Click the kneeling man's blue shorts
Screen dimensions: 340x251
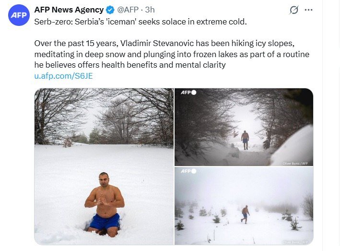(x=104, y=221)
